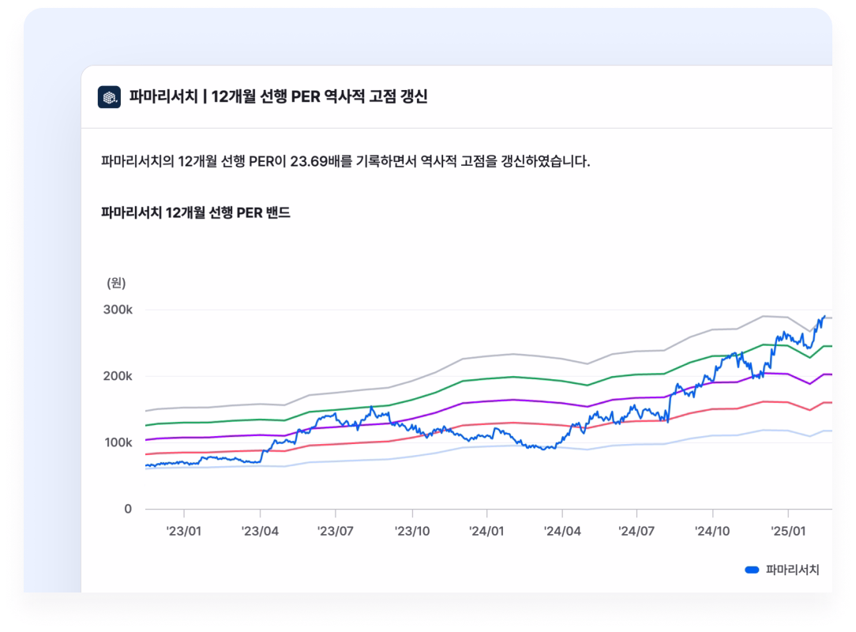Click the '25/01 x-axis label
Image resolution: width=856 pixels, height=632 pixels.
point(788,532)
